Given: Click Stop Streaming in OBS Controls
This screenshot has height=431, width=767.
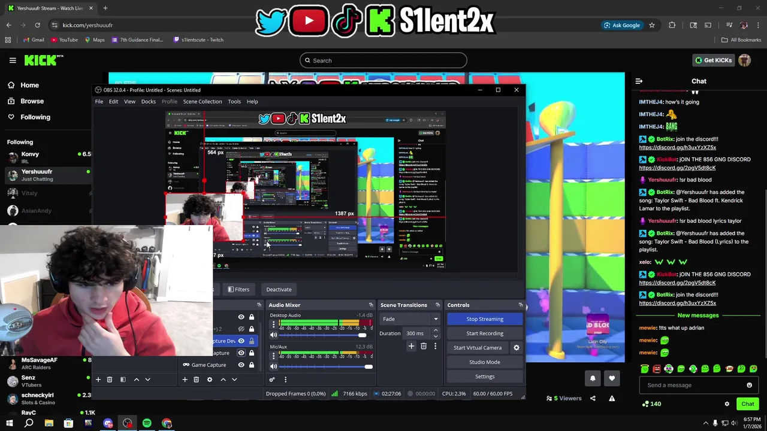Looking at the screenshot, I should pyautogui.click(x=485, y=319).
